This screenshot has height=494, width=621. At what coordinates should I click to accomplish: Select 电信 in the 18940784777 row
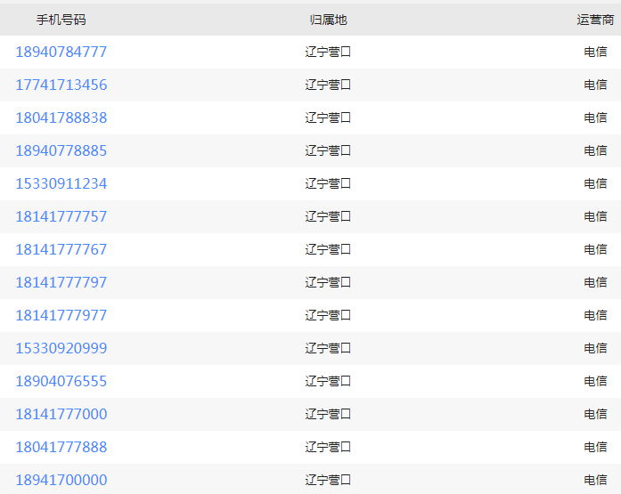[x=595, y=52]
